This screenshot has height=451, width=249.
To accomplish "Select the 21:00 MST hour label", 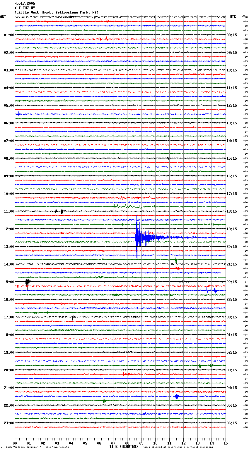I will (9, 388).
